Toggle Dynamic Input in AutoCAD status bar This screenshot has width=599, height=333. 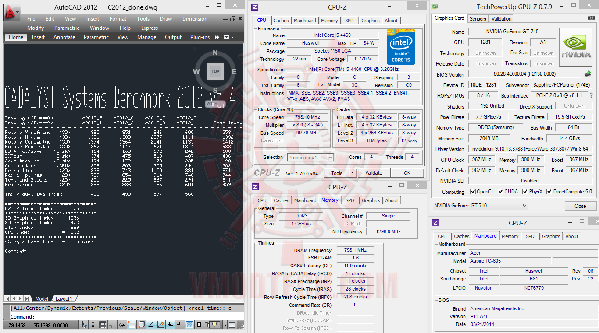click(x=170, y=325)
